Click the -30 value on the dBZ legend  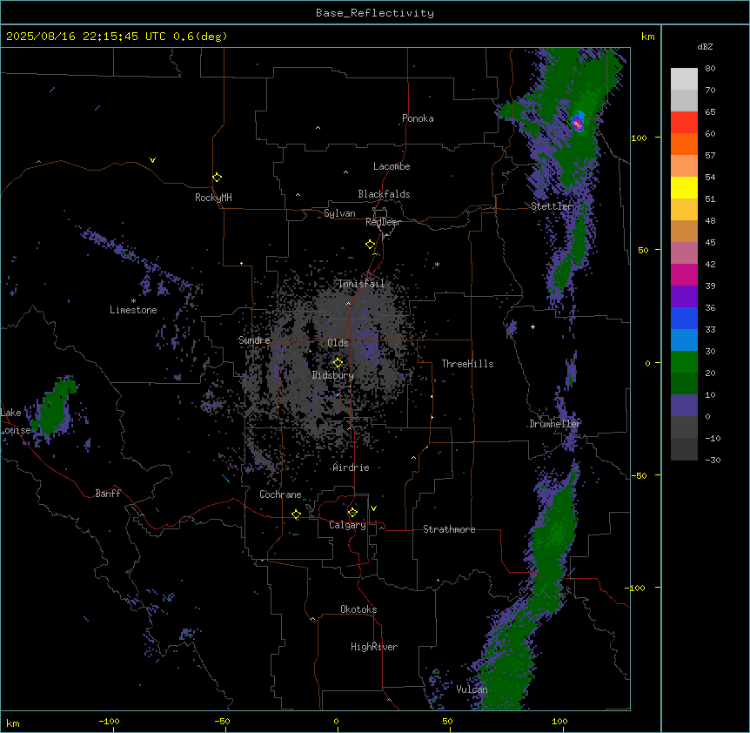coord(713,461)
